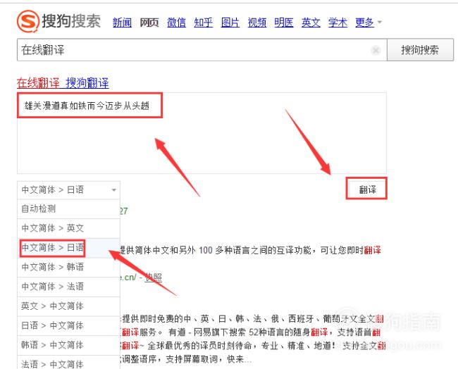Pick 韩语 > 中文简体 option

tap(68, 345)
